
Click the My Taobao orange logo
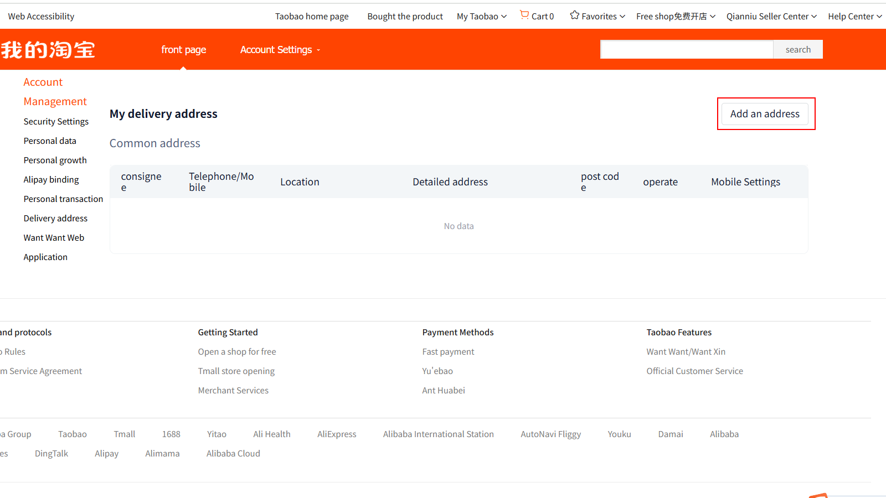(x=48, y=50)
